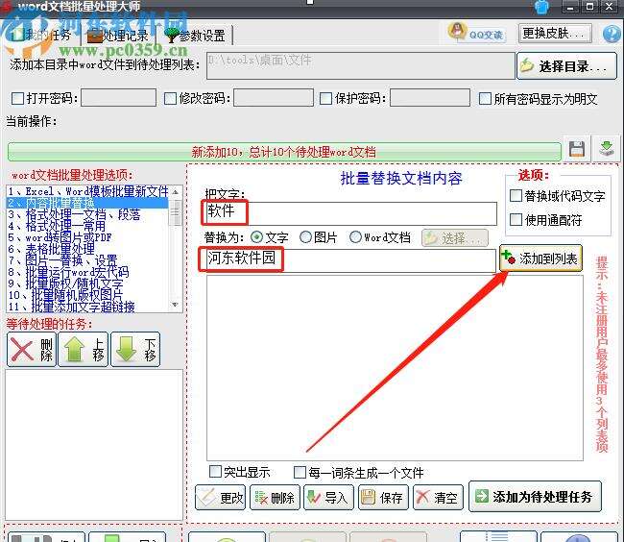Click the options list scrollbar thumb
The image size is (624, 542).
[x=175, y=211]
